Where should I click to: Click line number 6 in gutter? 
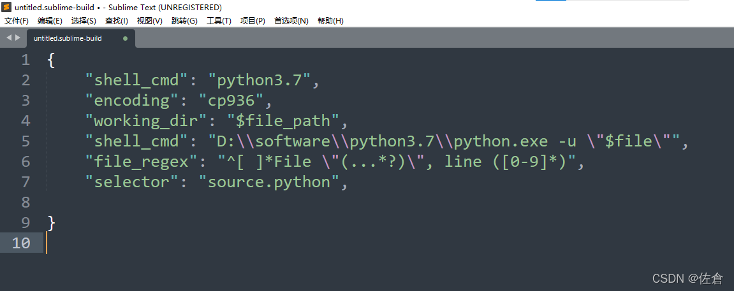(x=26, y=162)
